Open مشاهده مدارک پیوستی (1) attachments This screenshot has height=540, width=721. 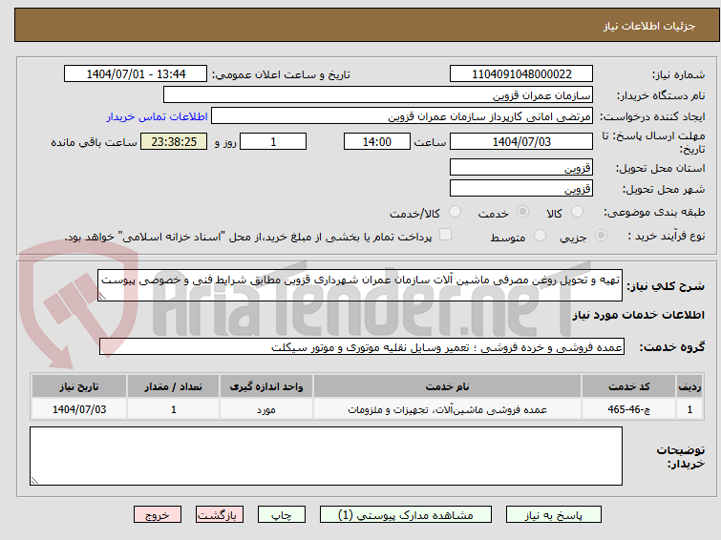click(x=405, y=515)
